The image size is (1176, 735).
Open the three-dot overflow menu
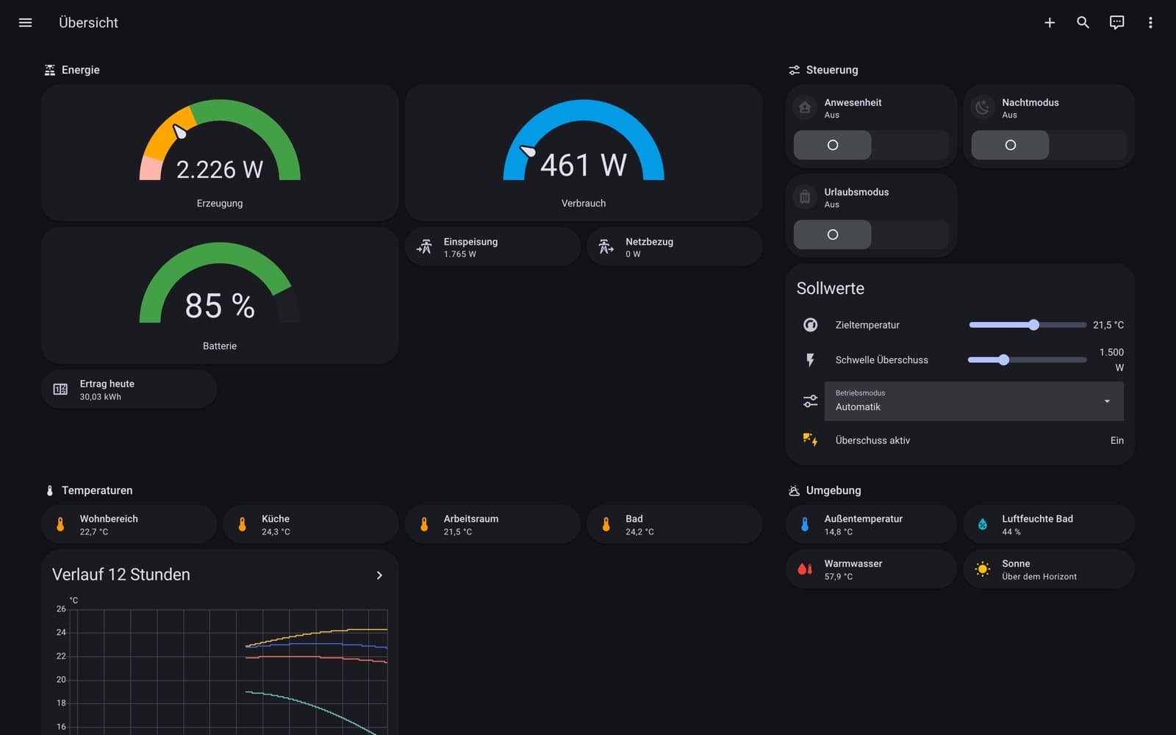click(x=1150, y=23)
